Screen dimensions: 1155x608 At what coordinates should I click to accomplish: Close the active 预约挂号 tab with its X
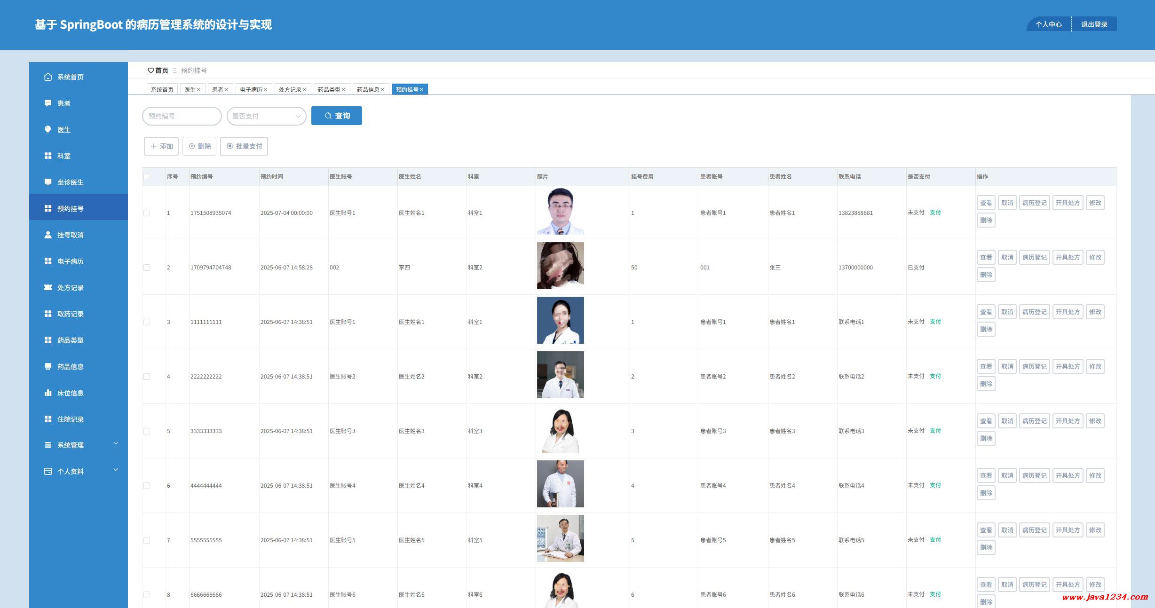421,89
